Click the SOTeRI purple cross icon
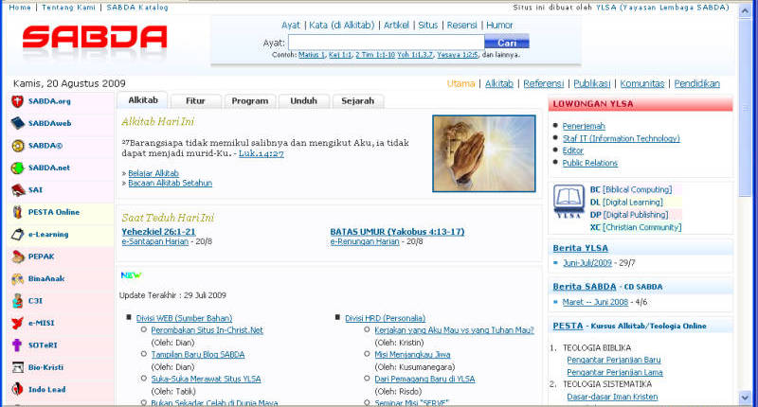Image resolution: width=758 pixels, height=407 pixels. coord(17,345)
